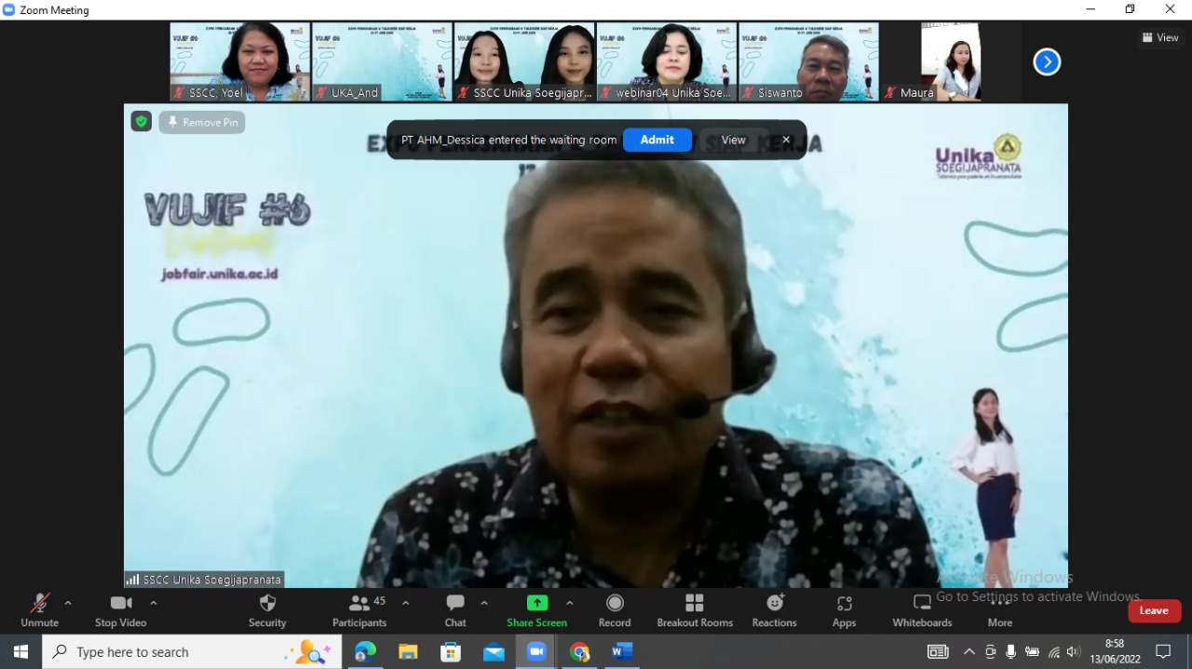Expand the arrow next to Chat
Image resolution: width=1192 pixels, height=669 pixels.
coord(484,603)
